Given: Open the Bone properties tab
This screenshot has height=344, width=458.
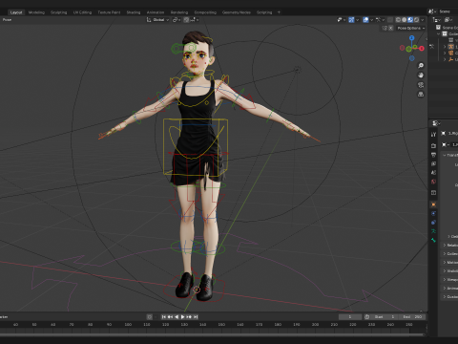Looking at the screenshot, I should tap(433, 240).
